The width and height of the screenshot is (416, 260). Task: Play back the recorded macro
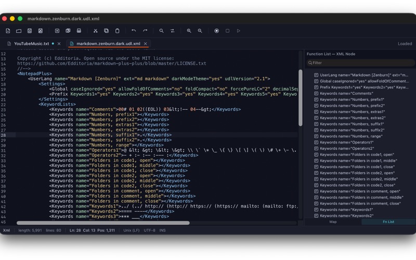239,31
